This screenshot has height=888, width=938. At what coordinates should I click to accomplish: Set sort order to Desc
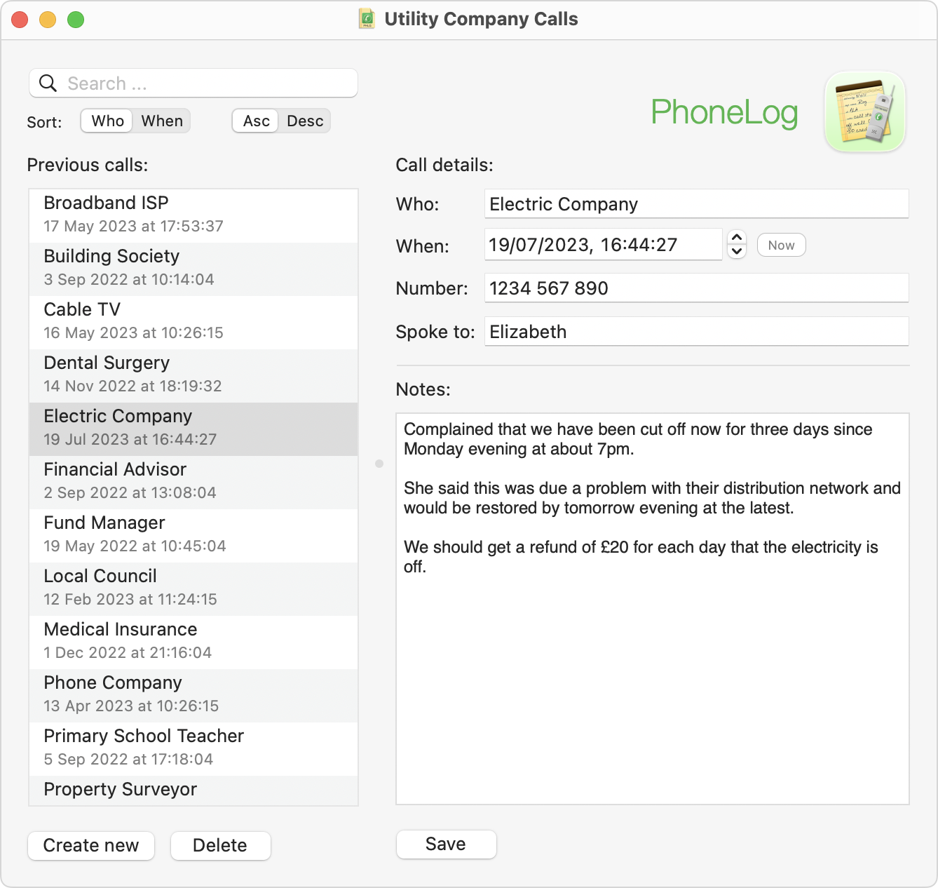pyautogui.click(x=304, y=121)
